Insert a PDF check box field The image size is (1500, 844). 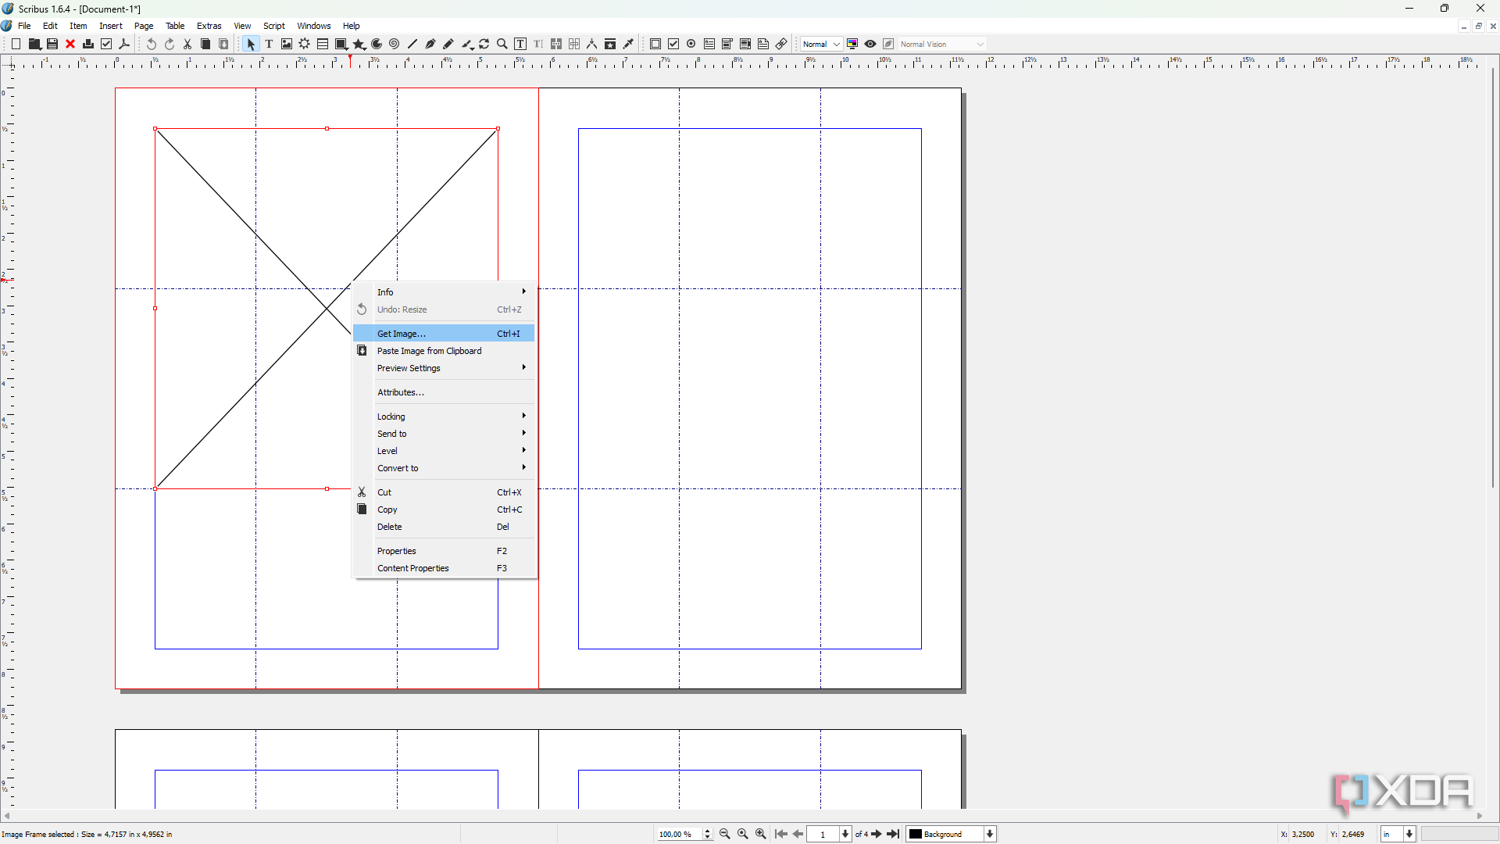[673, 45]
